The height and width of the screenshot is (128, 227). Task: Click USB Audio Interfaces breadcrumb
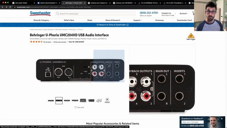click(x=61, y=30)
